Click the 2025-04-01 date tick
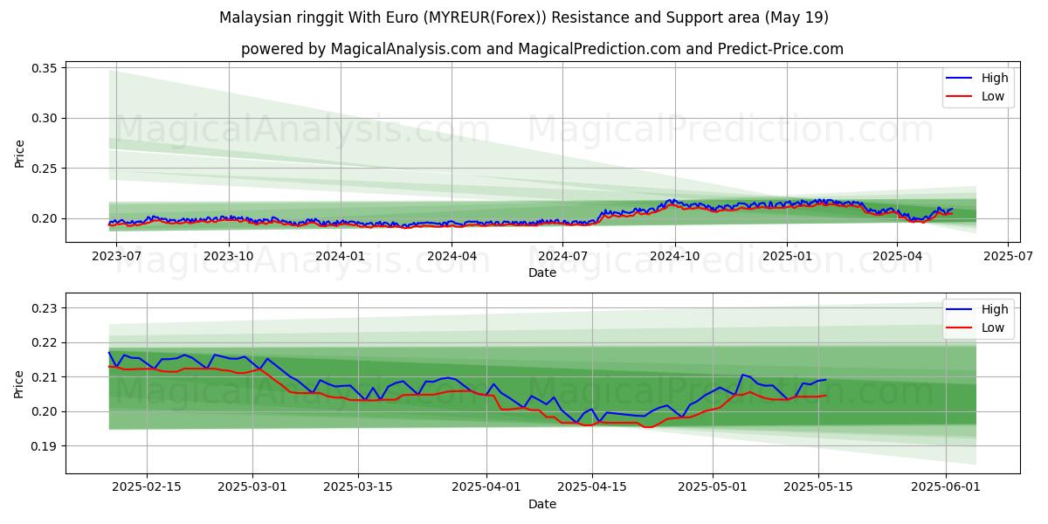This screenshot has height=524, width=1048. click(x=486, y=487)
